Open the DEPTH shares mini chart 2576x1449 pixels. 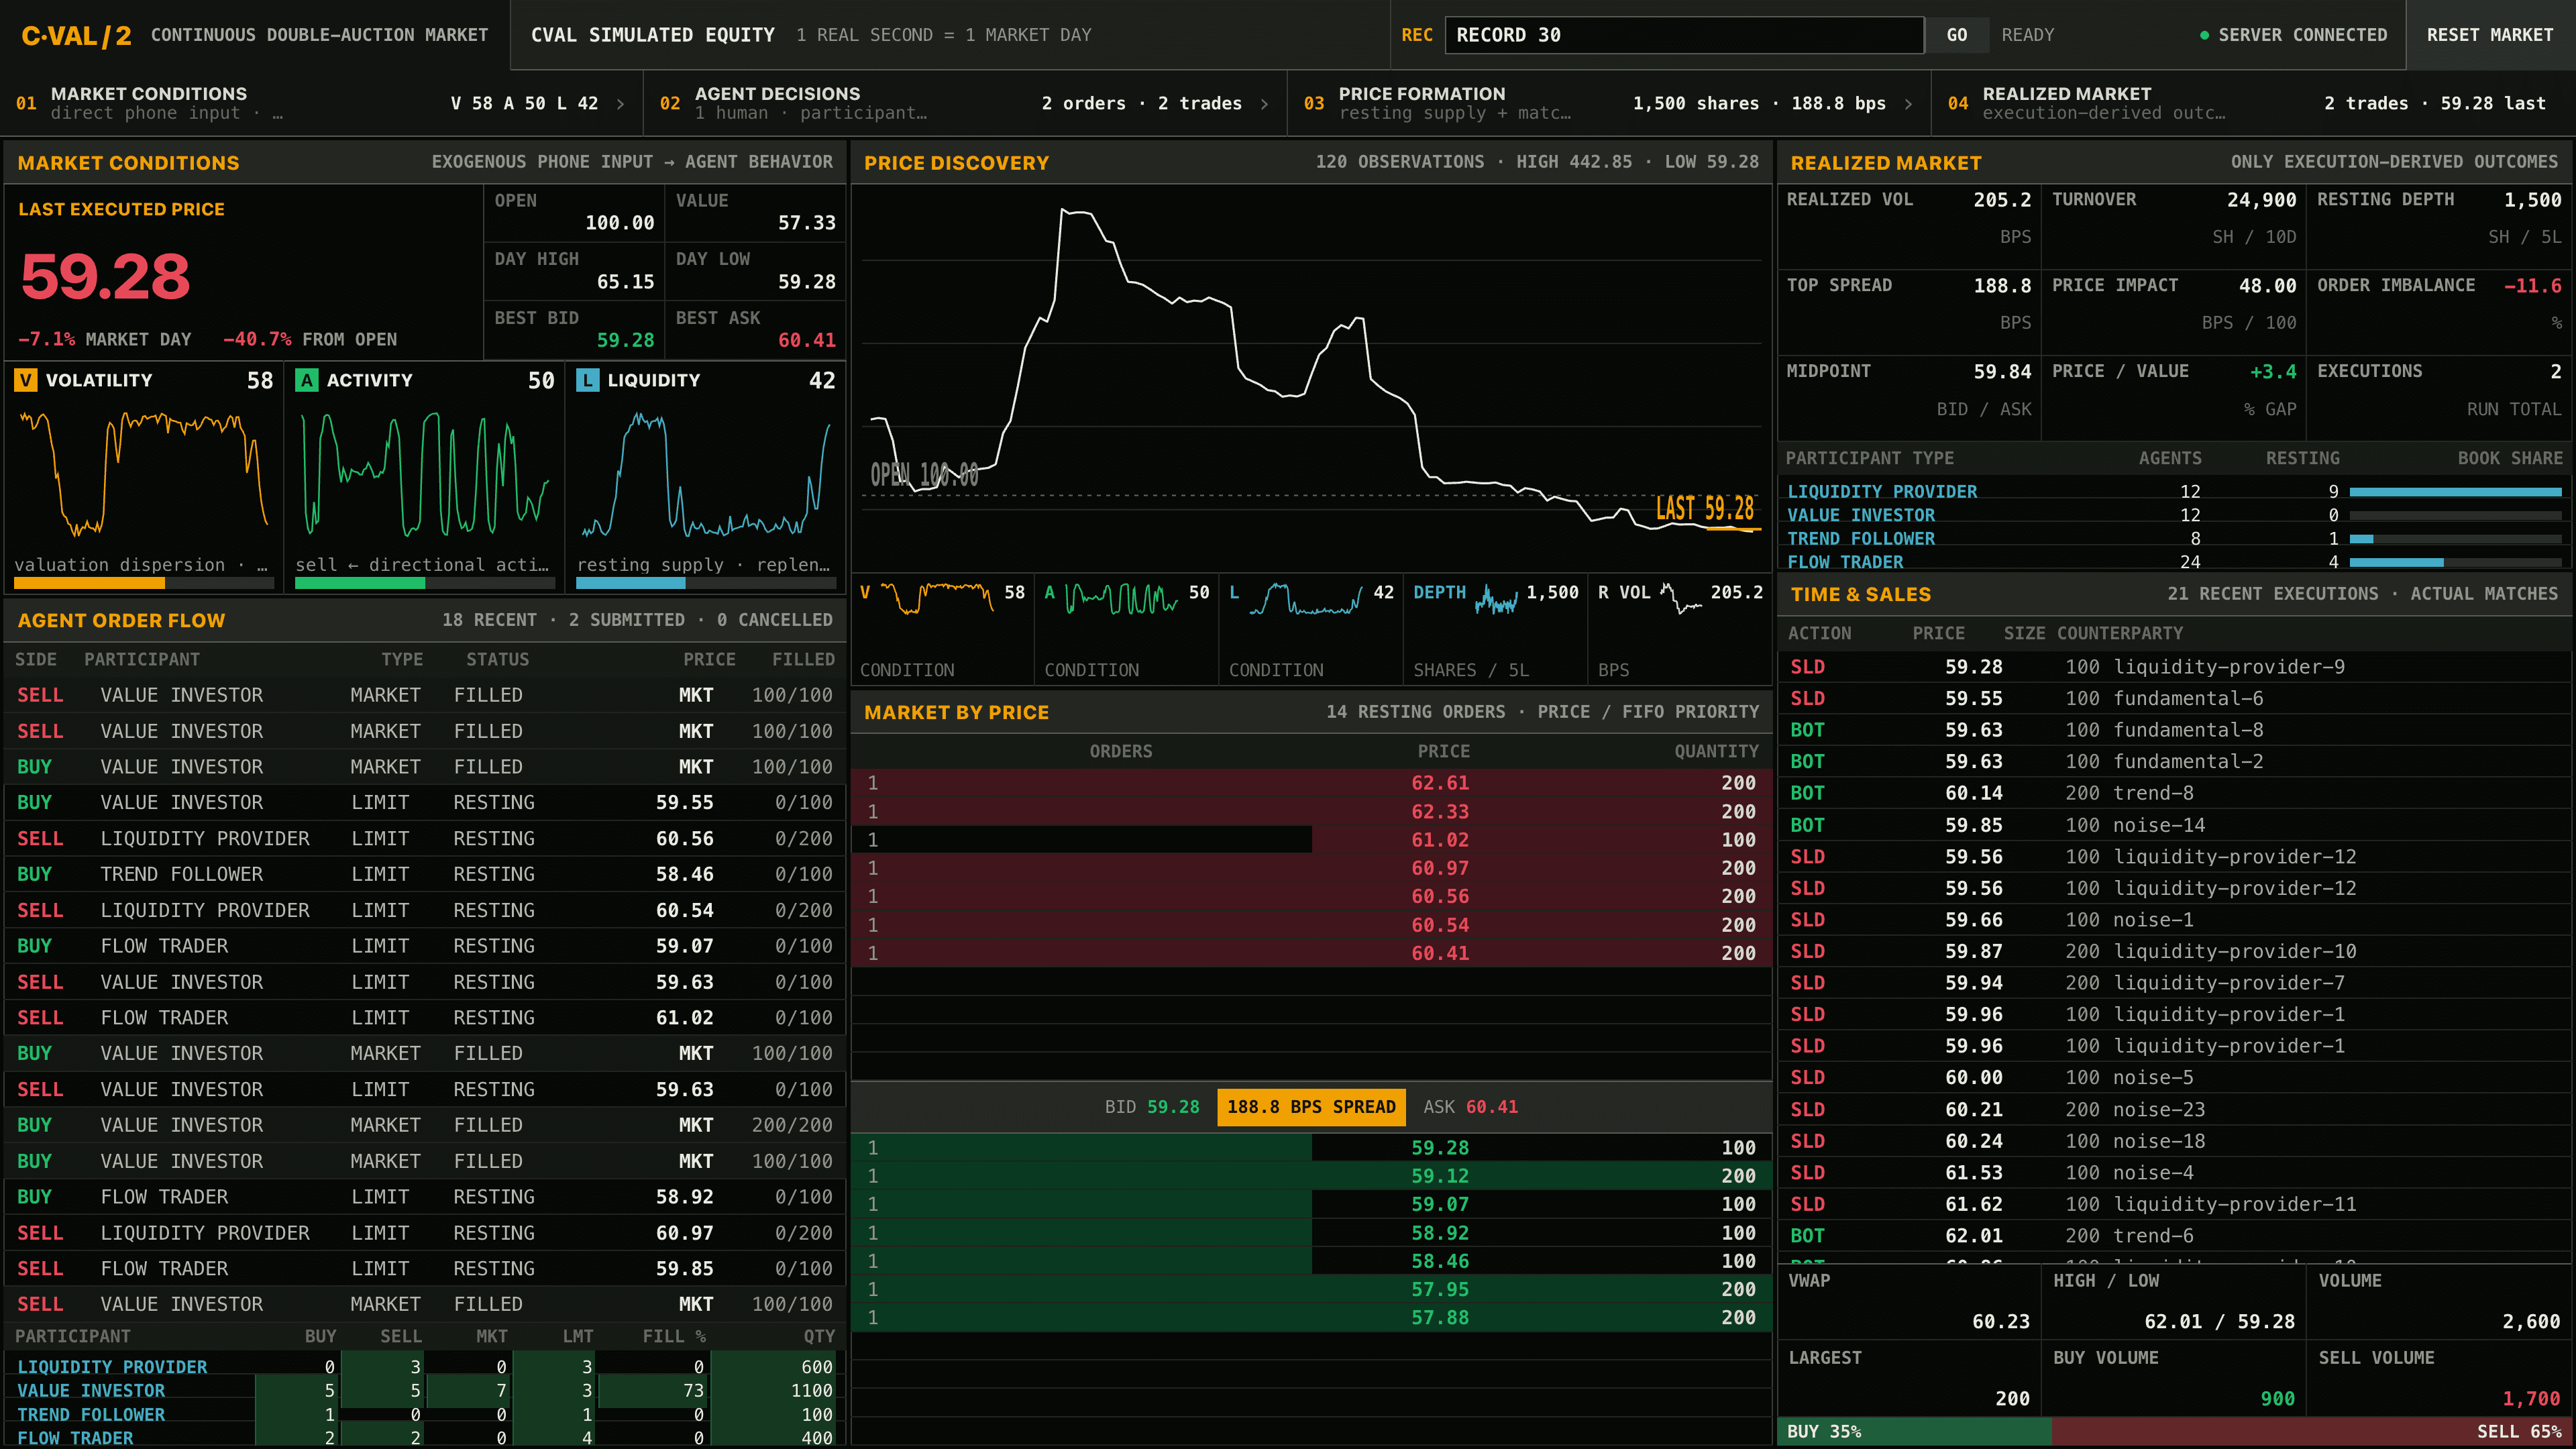[1495, 630]
